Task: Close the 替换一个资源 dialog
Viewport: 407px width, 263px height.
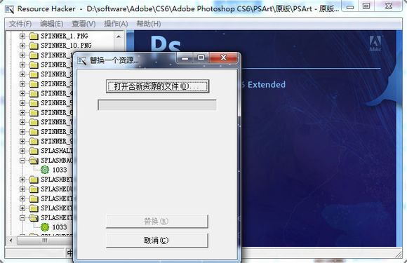Action: click(223, 58)
